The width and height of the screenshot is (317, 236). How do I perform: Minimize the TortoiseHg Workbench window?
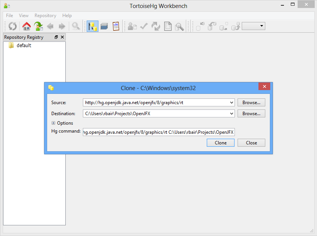click(282, 5)
